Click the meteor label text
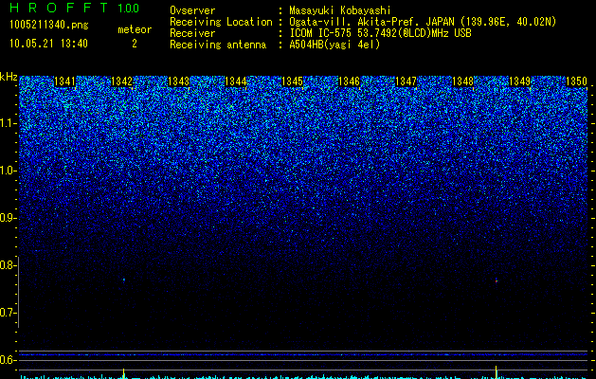Screen dimensions: 596x379 click(135, 29)
